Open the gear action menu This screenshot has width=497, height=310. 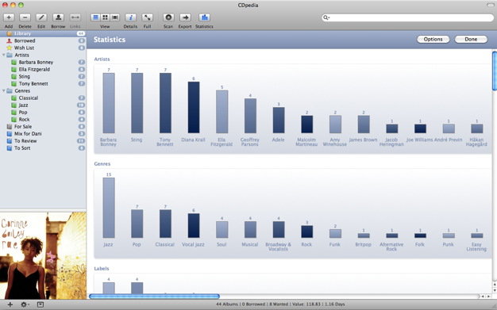click(25, 304)
